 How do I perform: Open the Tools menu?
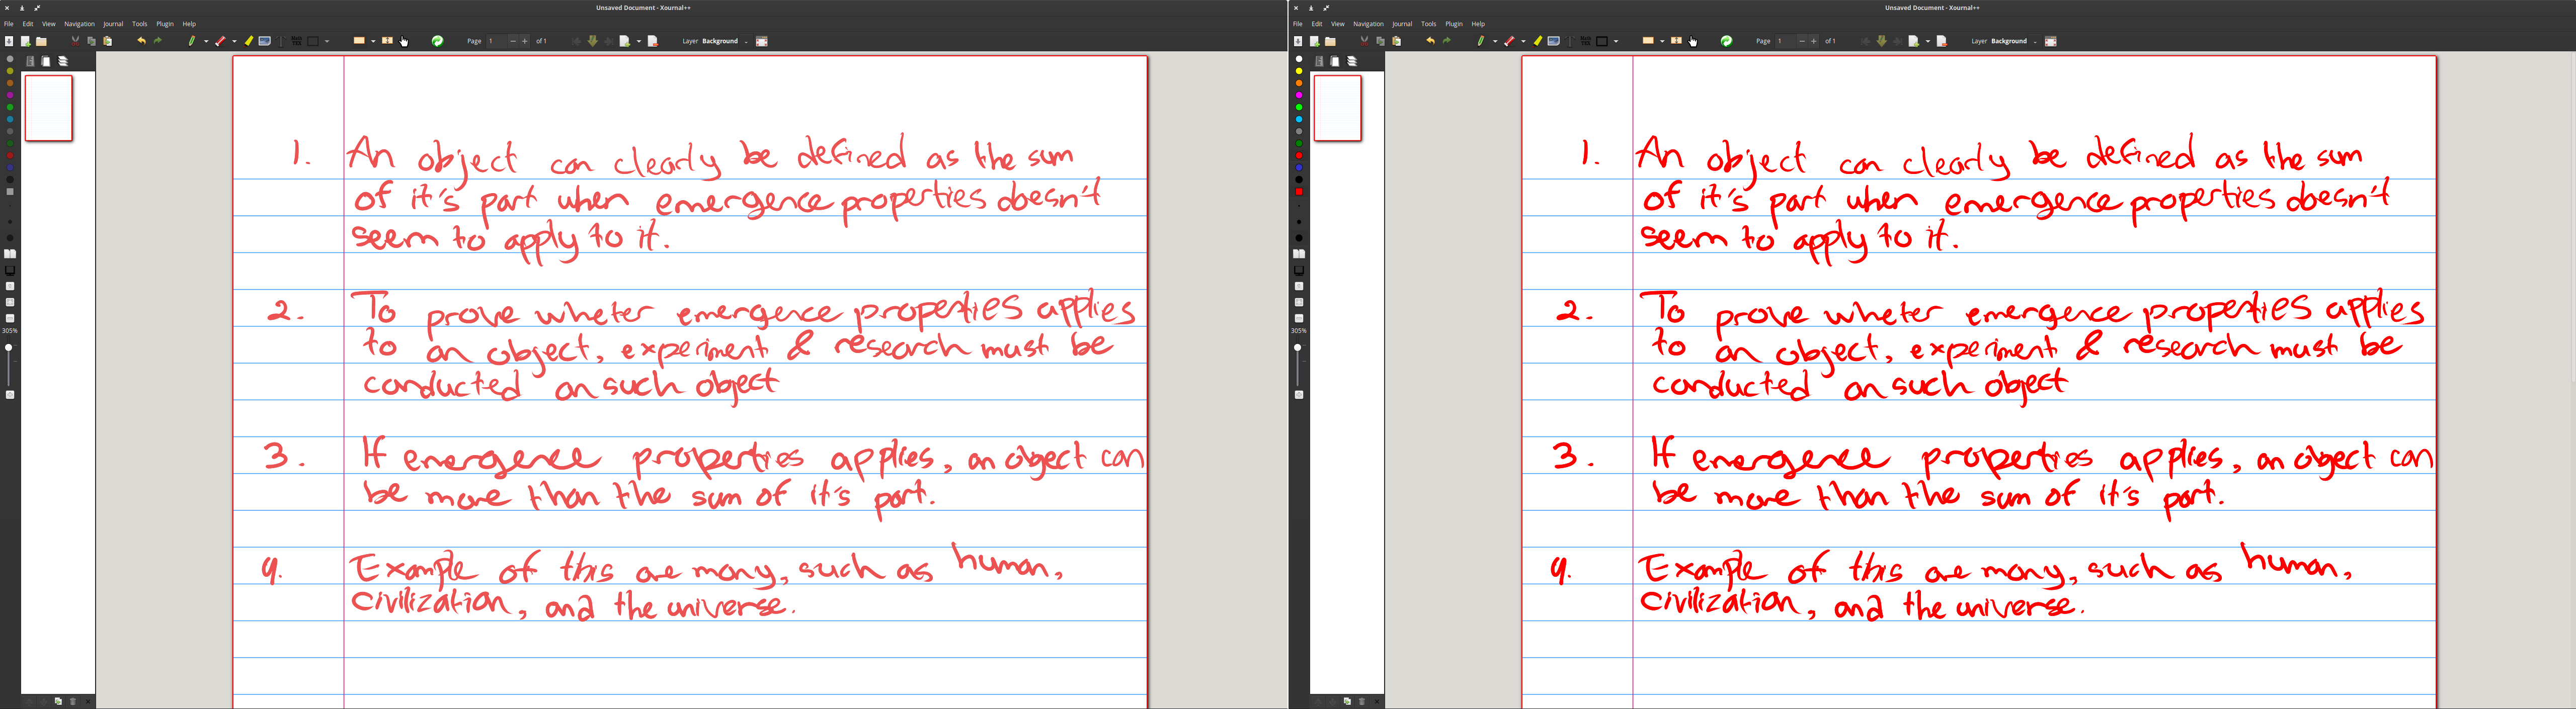[139, 23]
